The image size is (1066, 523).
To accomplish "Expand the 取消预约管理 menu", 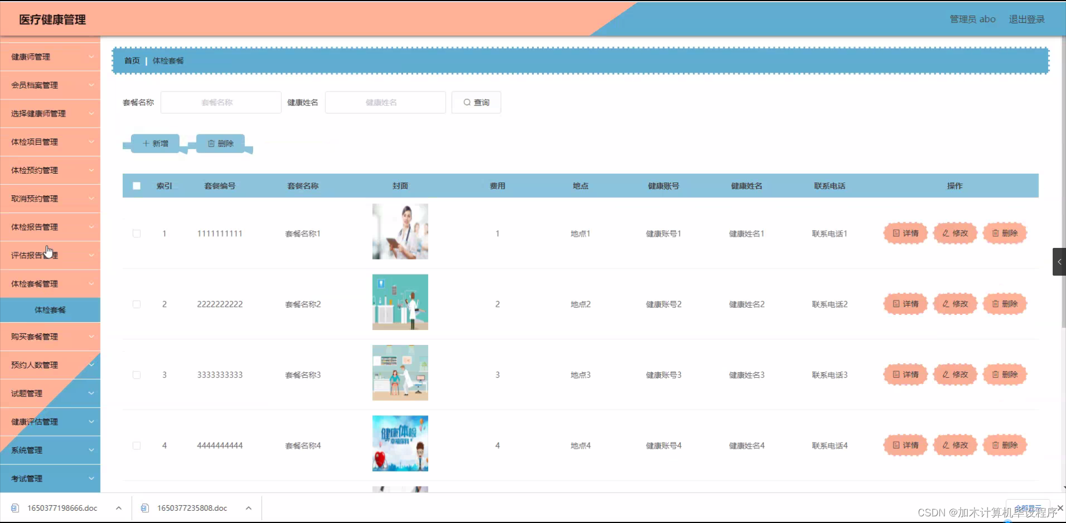I will [x=50, y=199].
